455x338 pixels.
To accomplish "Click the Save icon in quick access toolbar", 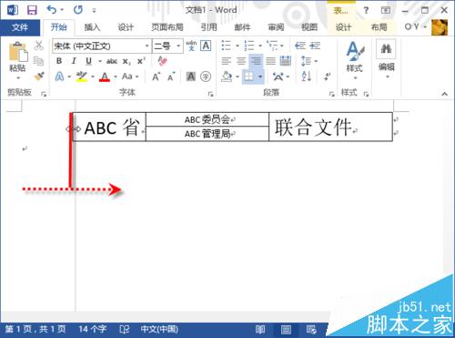I will 32,10.
